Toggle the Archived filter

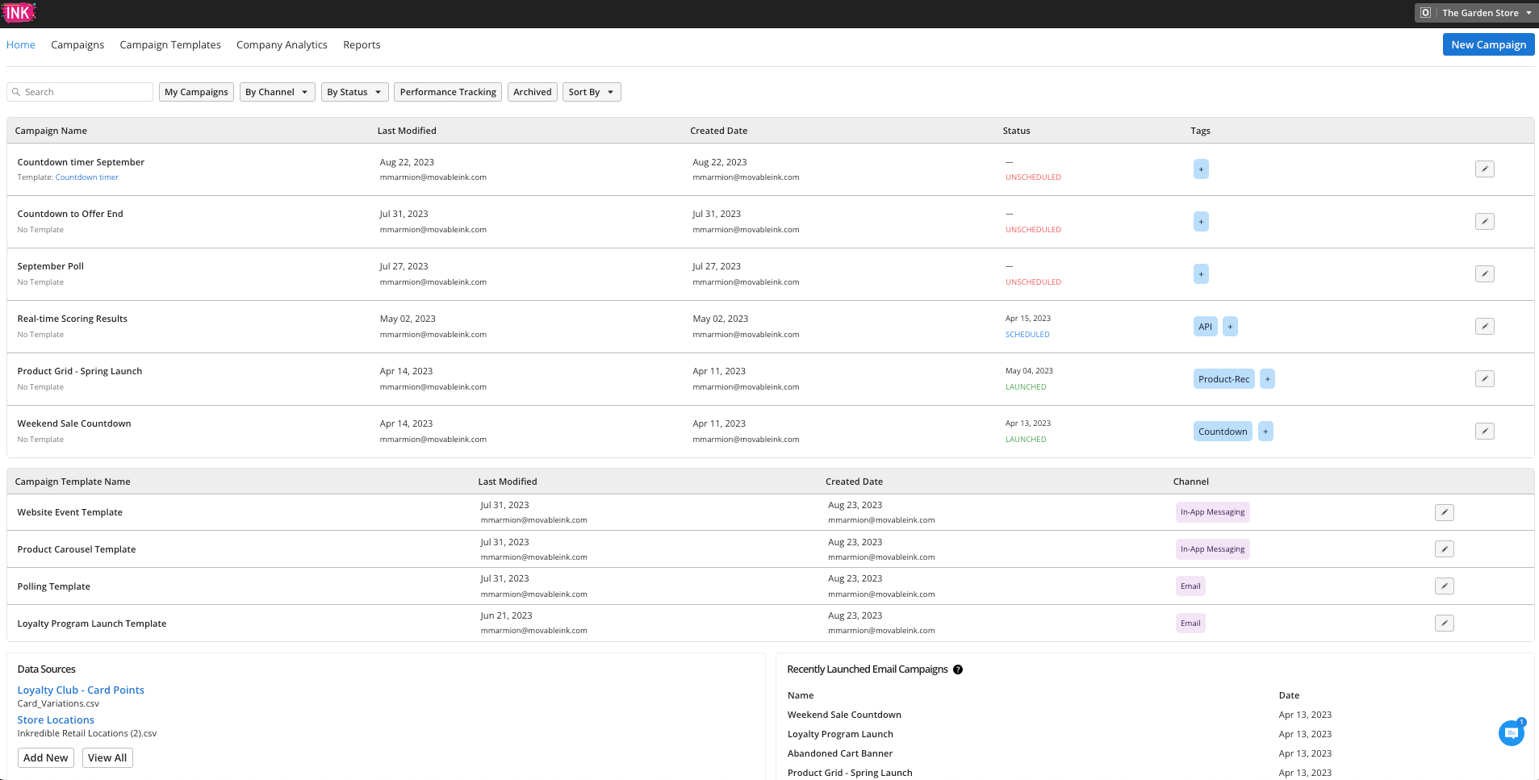click(532, 92)
